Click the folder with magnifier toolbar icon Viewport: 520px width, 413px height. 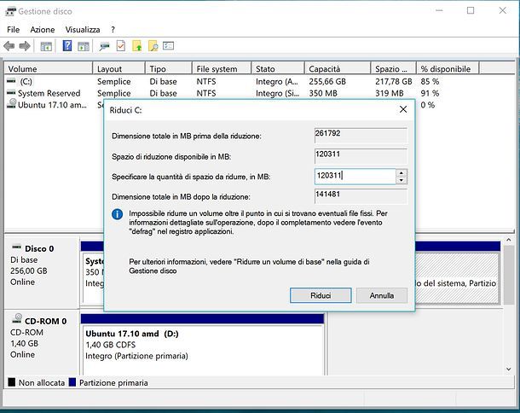click(x=153, y=45)
